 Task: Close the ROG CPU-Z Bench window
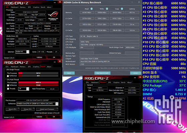(x=60, y=61)
